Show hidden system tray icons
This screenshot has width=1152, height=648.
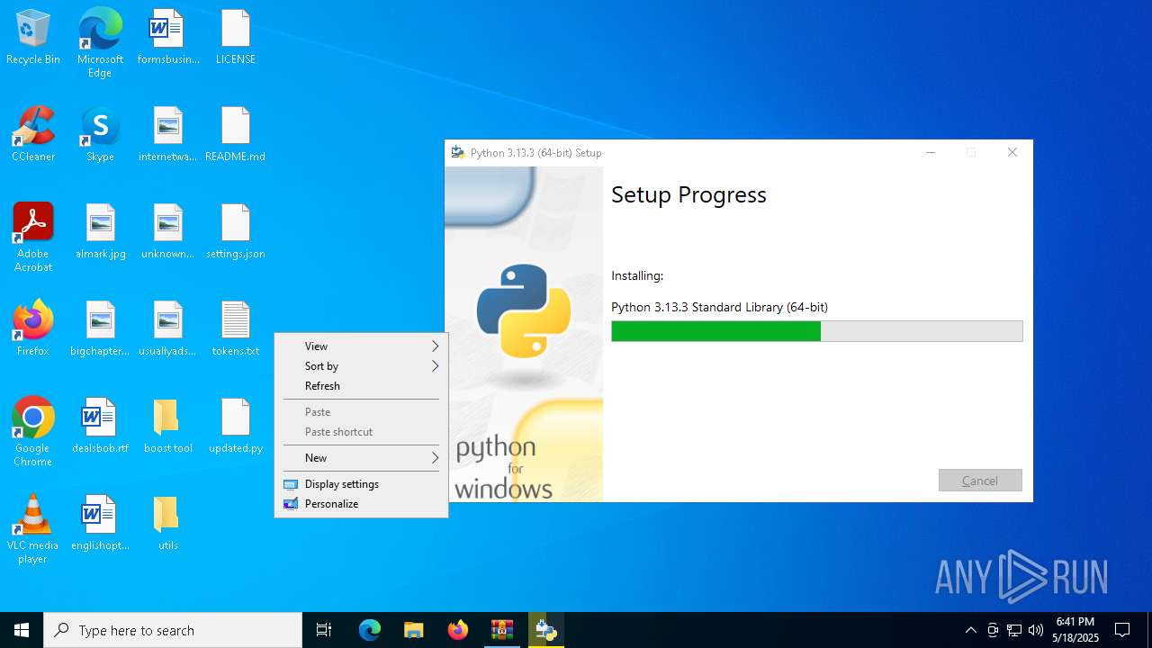point(970,630)
